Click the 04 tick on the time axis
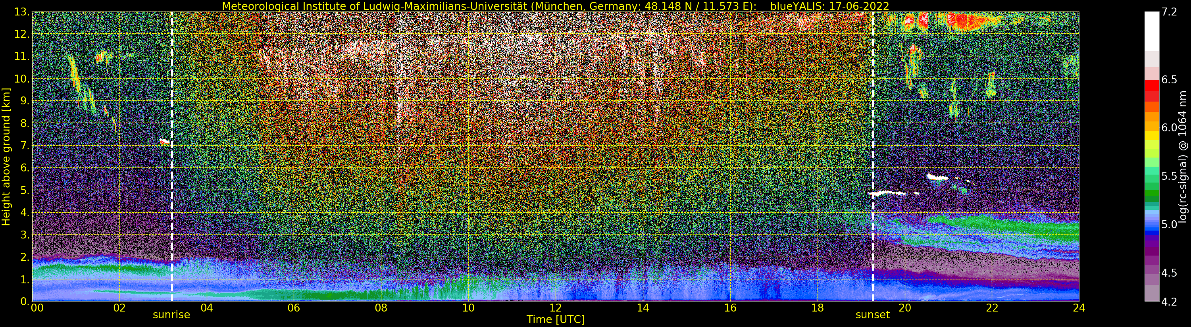This screenshot has height=327, width=1191. (207, 308)
